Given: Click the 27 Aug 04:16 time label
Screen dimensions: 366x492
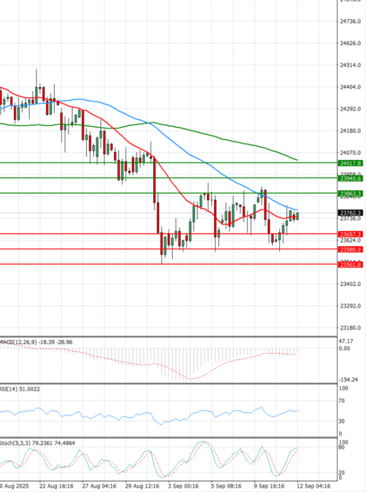Looking at the screenshot, I should [x=99, y=486].
